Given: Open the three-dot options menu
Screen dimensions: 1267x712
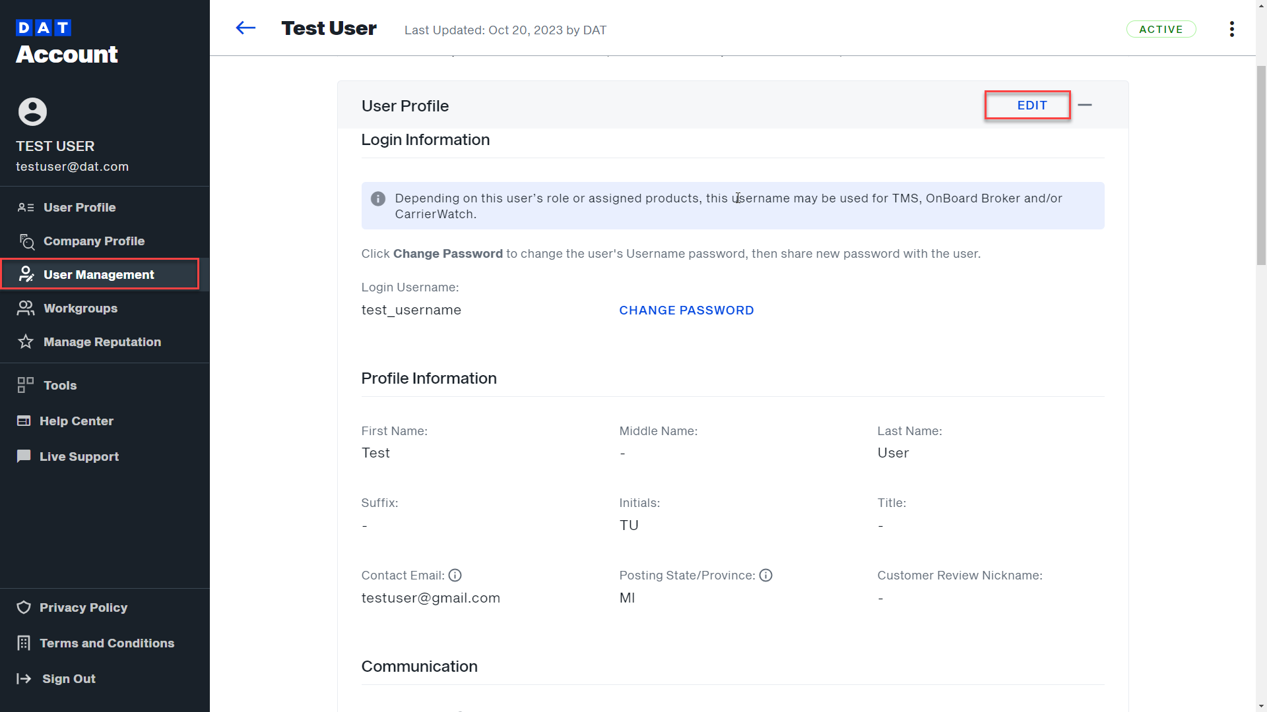Looking at the screenshot, I should tap(1231, 29).
